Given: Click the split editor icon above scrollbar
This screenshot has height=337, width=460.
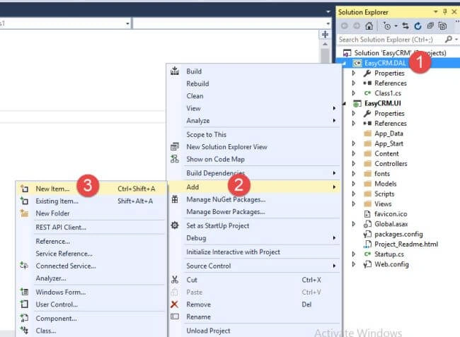Looking at the screenshot, I should tap(325, 34).
